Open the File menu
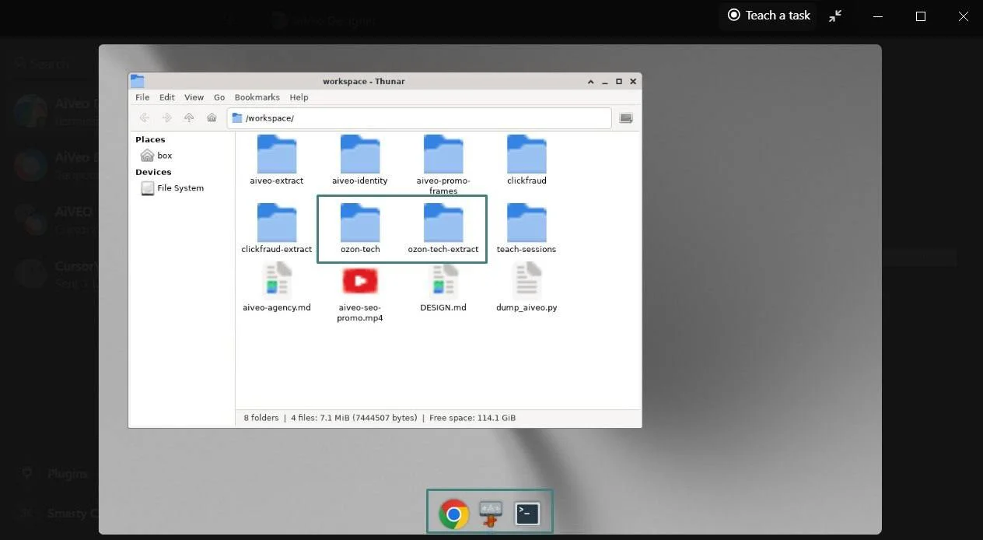 142,97
